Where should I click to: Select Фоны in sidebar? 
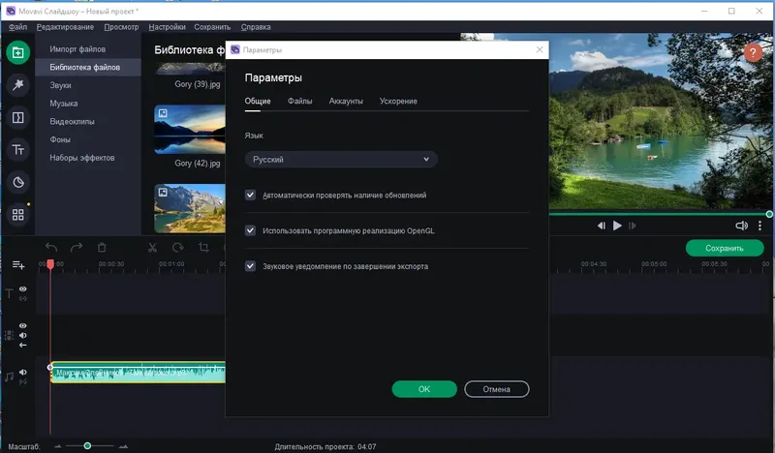click(88, 139)
